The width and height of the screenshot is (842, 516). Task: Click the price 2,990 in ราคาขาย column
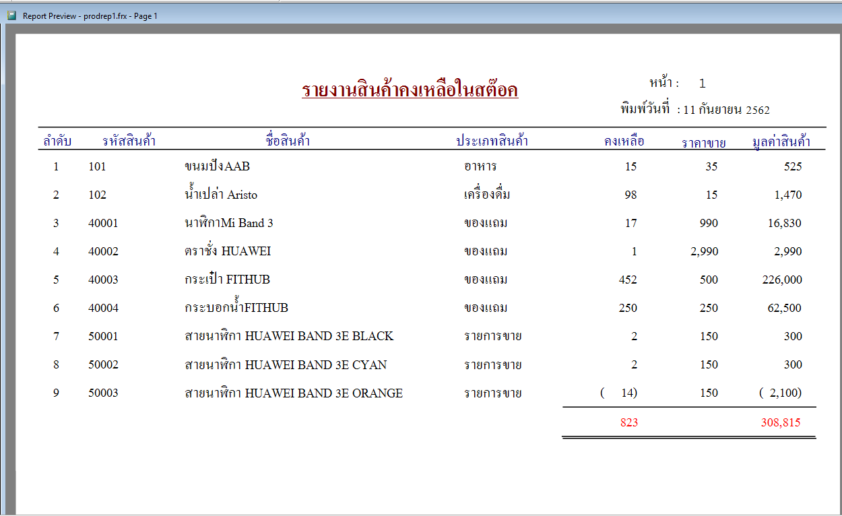click(705, 251)
